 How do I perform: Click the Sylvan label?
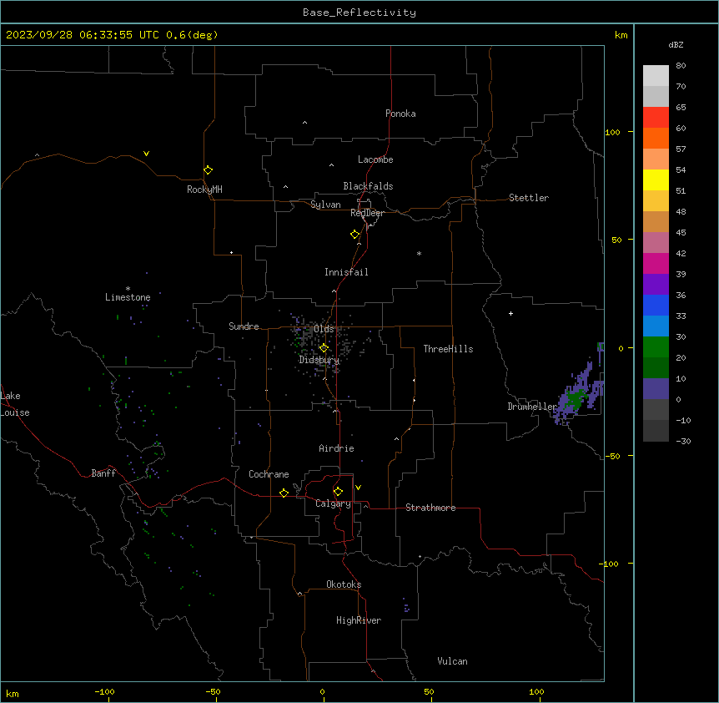pos(325,205)
